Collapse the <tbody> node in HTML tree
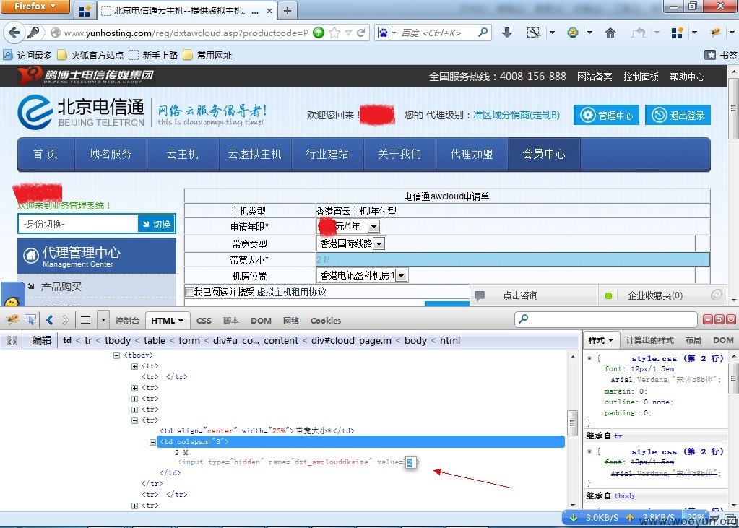This screenshot has width=739, height=528. tap(116, 355)
